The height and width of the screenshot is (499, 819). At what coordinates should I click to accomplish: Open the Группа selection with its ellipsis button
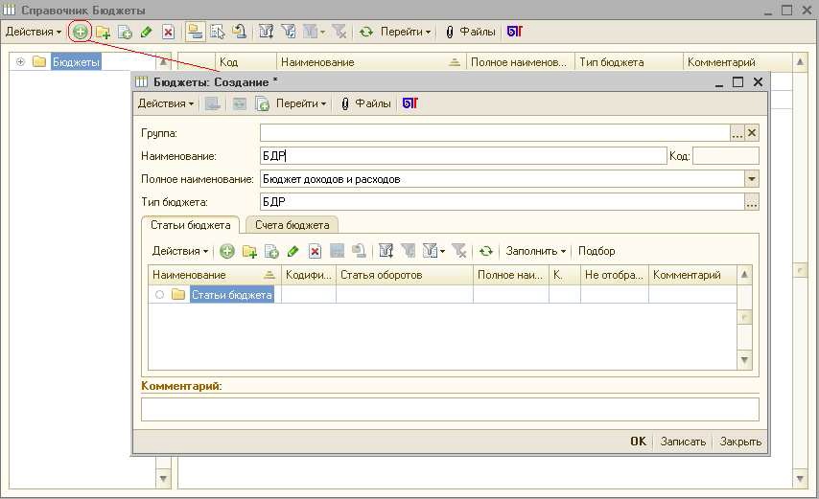[x=737, y=133]
